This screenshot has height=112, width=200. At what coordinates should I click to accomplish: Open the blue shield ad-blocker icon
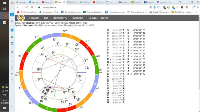click(154, 7)
